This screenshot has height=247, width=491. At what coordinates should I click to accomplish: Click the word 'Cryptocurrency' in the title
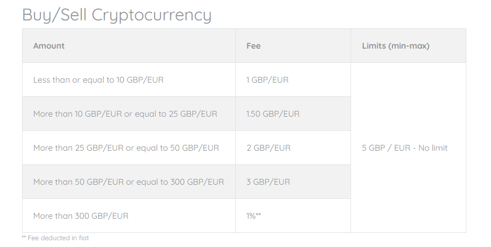pyautogui.click(x=151, y=15)
